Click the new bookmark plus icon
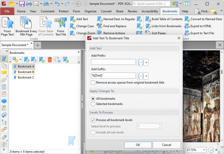Screen dimensions: 224x154 42,60
